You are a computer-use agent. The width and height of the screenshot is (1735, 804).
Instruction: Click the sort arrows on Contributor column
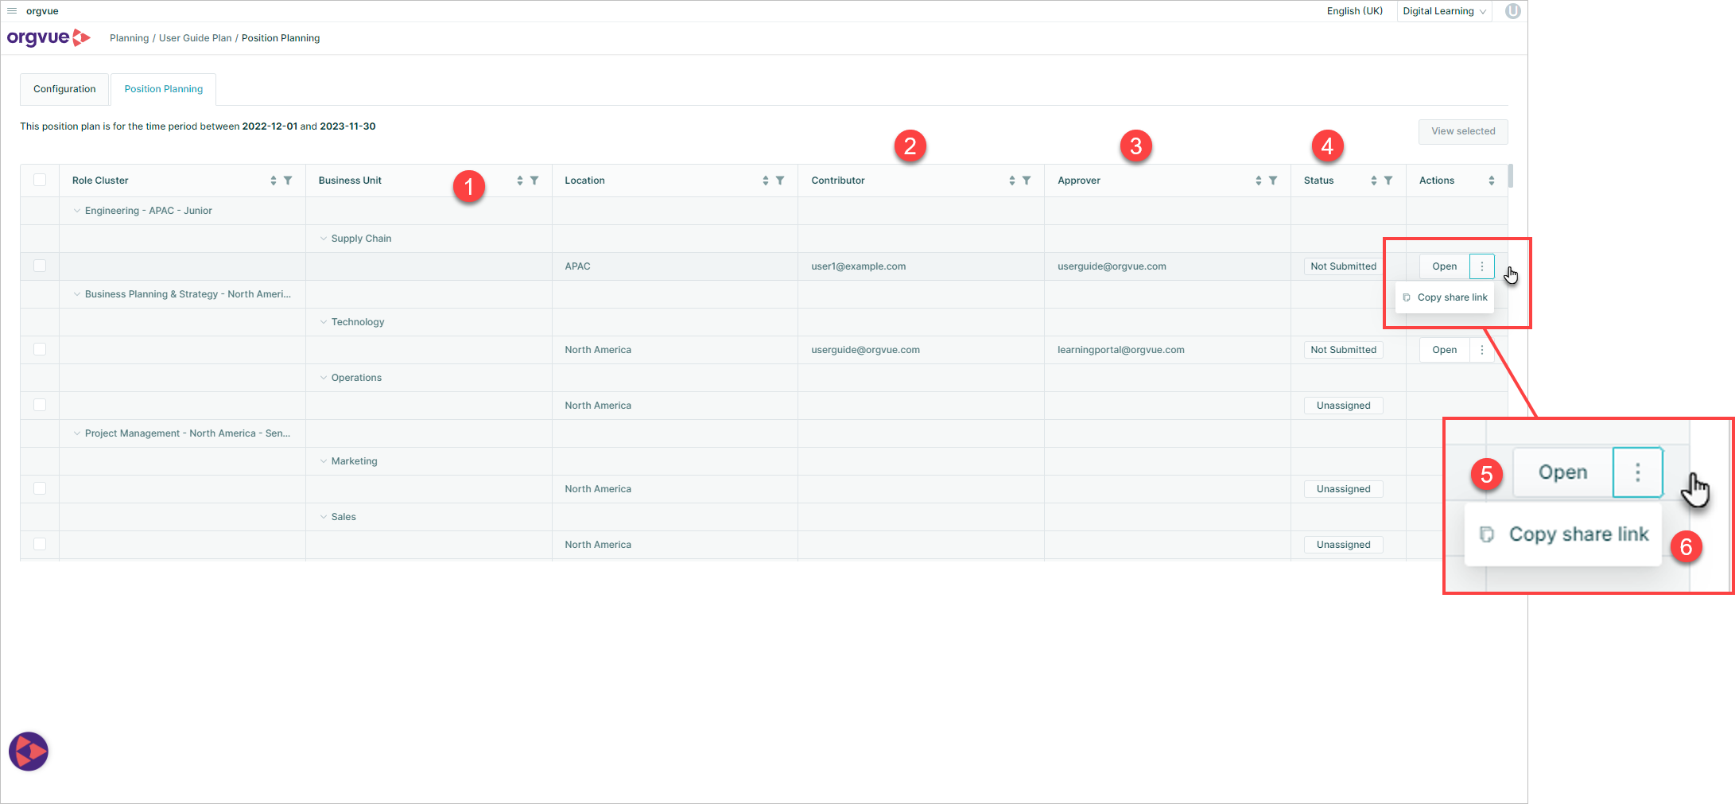tap(1011, 180)
